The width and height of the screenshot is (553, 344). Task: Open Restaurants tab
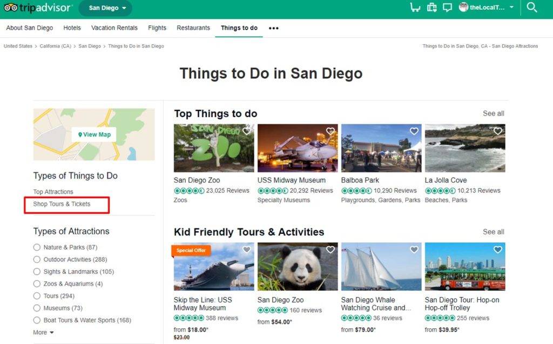[193, 28]
